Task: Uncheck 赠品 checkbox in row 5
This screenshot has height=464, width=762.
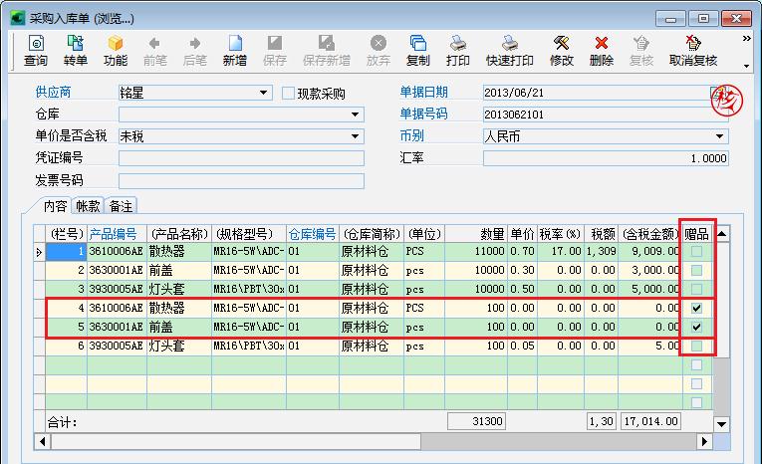Action: (x=696, y=327)
